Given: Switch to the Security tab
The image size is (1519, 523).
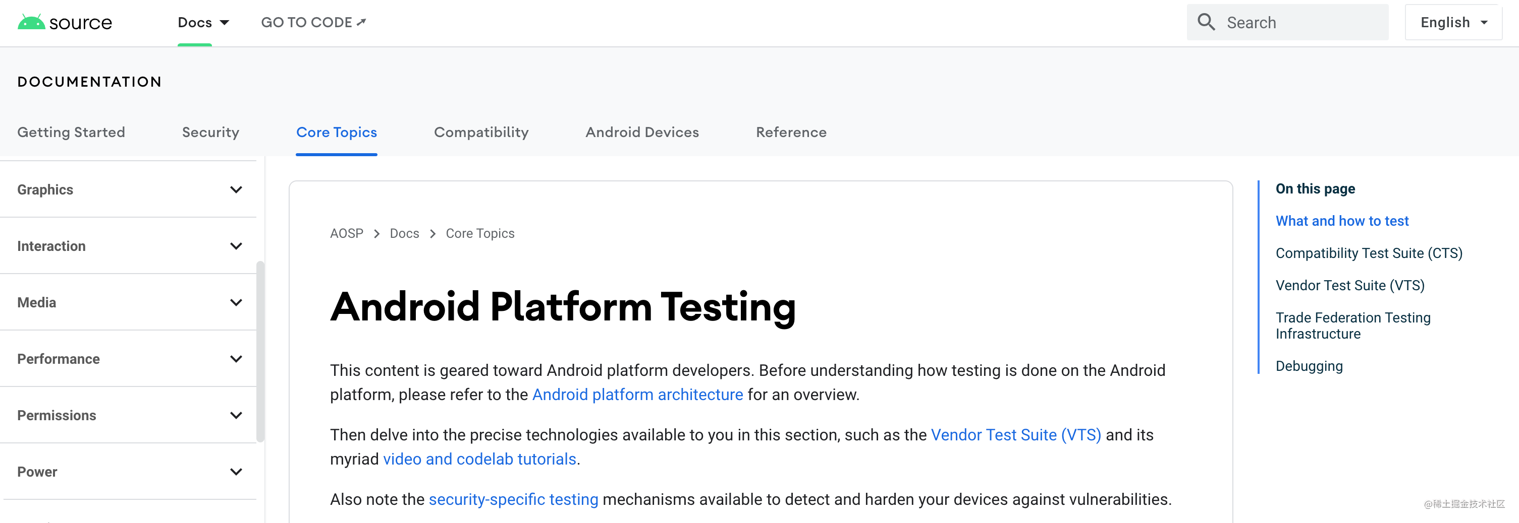Looking at the screenshot, I should pos(210,132).
